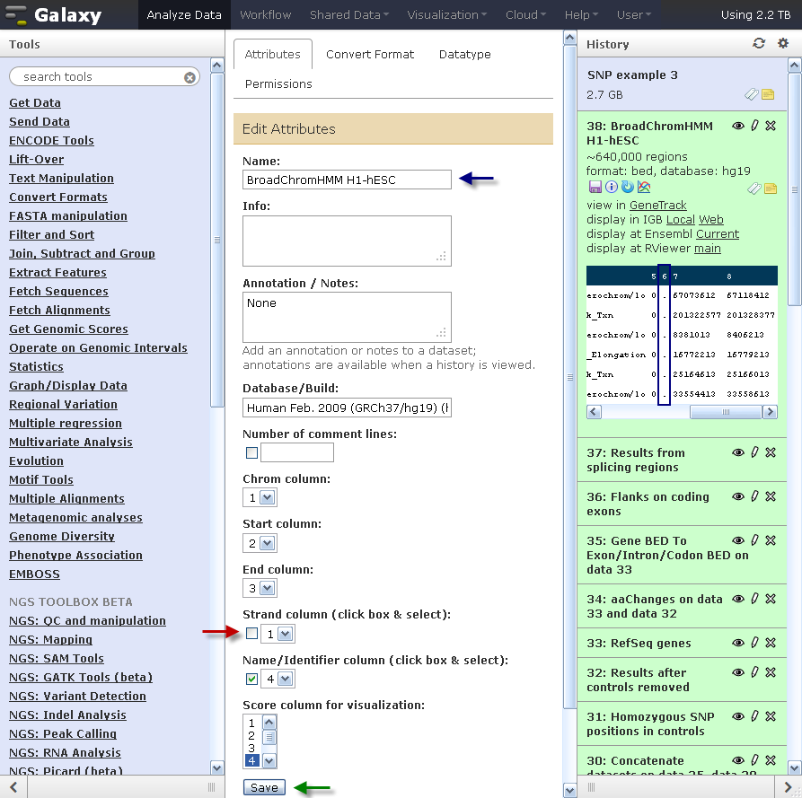Click scroll-up arrow of Tools panel scrollbar
The image size is (802, 798).
coord(216,66)
